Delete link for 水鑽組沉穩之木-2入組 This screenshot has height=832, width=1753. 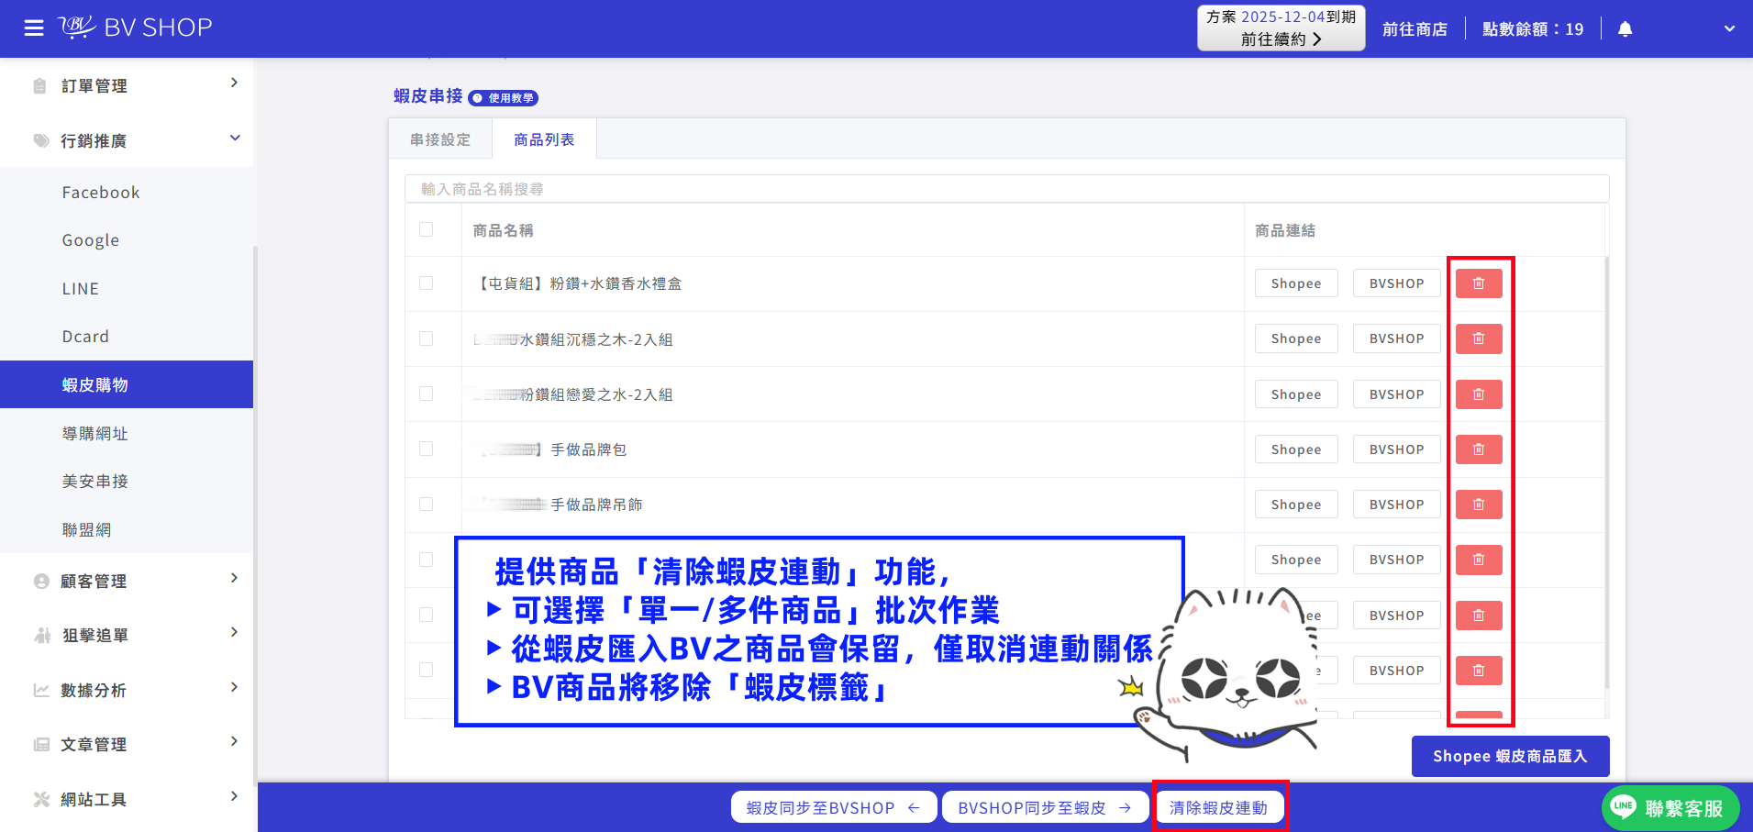coord(1479,338)
